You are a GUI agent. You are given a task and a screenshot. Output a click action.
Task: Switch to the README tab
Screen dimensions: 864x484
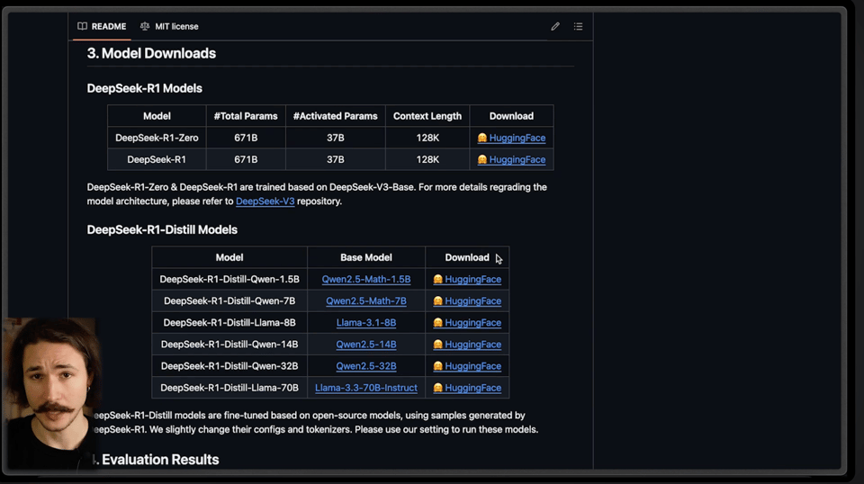102,26
